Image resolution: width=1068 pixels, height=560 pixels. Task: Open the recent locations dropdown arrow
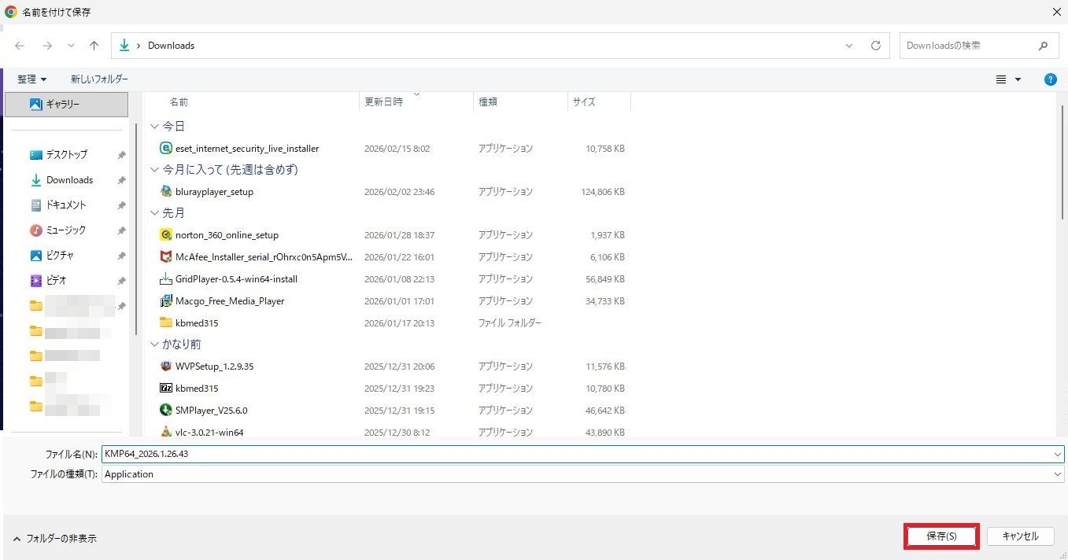[71, 46]
